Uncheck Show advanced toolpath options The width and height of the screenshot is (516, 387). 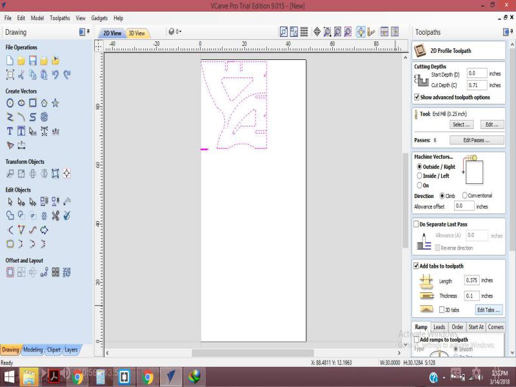(417, 97)
